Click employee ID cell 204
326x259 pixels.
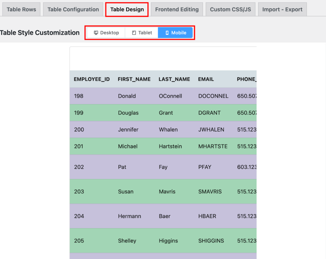click(x=79, y=216)
